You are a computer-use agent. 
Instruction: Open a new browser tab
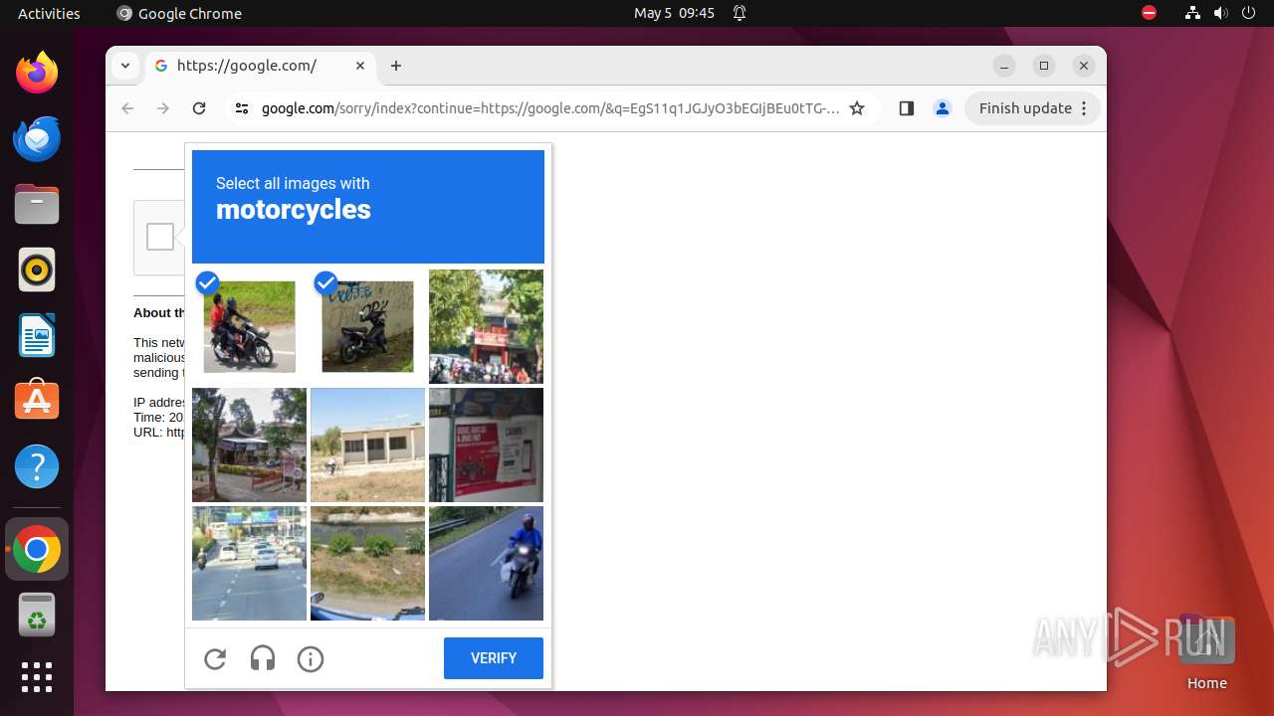point(396,66)
